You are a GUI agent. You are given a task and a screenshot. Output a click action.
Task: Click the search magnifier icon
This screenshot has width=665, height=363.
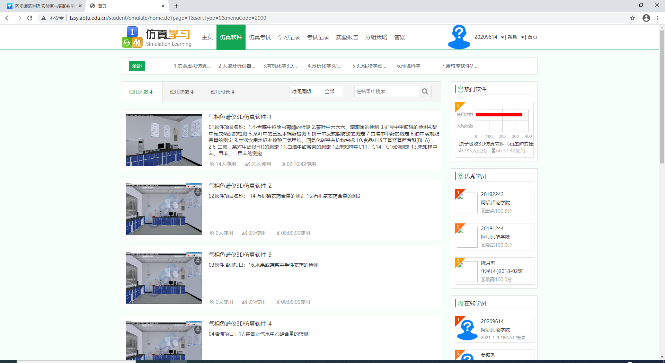click(425, 92)
